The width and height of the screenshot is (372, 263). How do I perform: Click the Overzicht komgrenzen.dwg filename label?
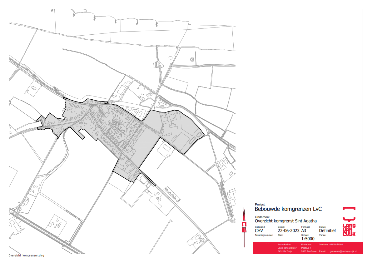click(x=27, y=256)
